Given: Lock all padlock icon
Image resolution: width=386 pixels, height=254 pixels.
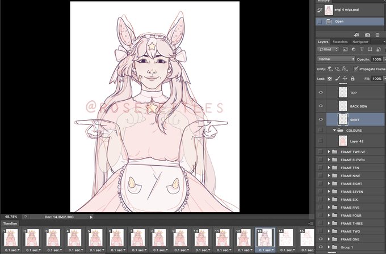Looking at the screenshot, I should click(x=353, y=79).
